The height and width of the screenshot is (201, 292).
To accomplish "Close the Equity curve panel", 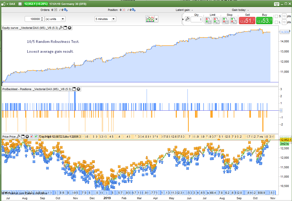I will (x=70, y=28).
